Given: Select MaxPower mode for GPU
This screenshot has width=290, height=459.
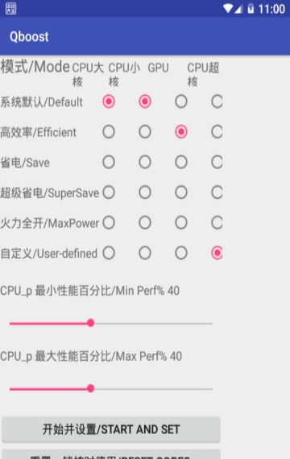Looking at the screenshot, I should tap(181, 223).
